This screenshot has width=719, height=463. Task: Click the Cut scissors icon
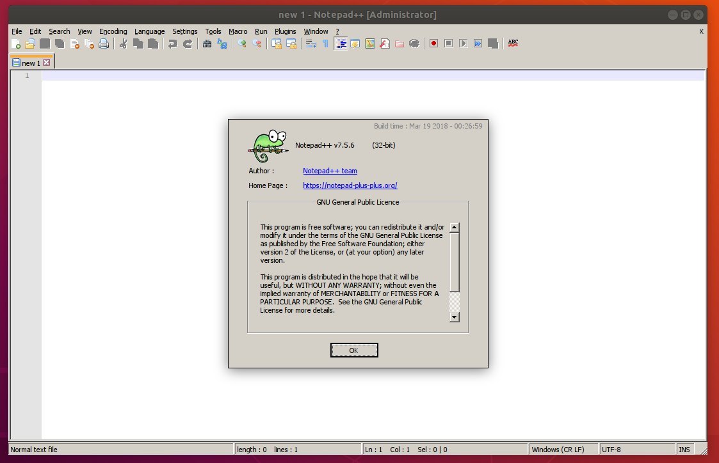(124, 43)
